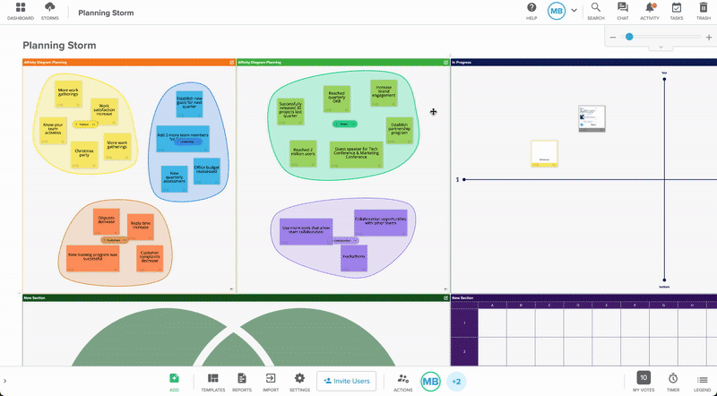Screen dimensions: 717x396
Task: Select the Work satisfaction increase note
Action: [104, 111]
